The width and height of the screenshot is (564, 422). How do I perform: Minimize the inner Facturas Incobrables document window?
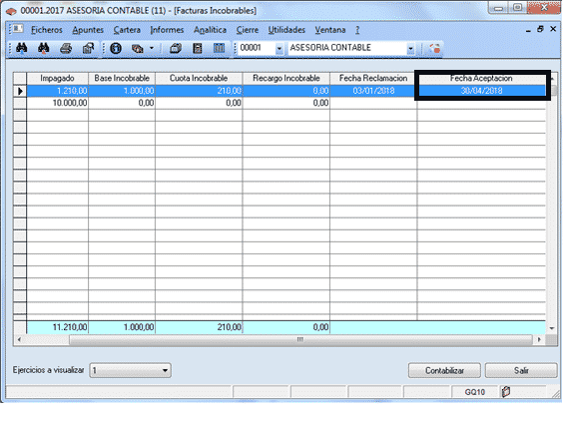[x=528, y=30]
